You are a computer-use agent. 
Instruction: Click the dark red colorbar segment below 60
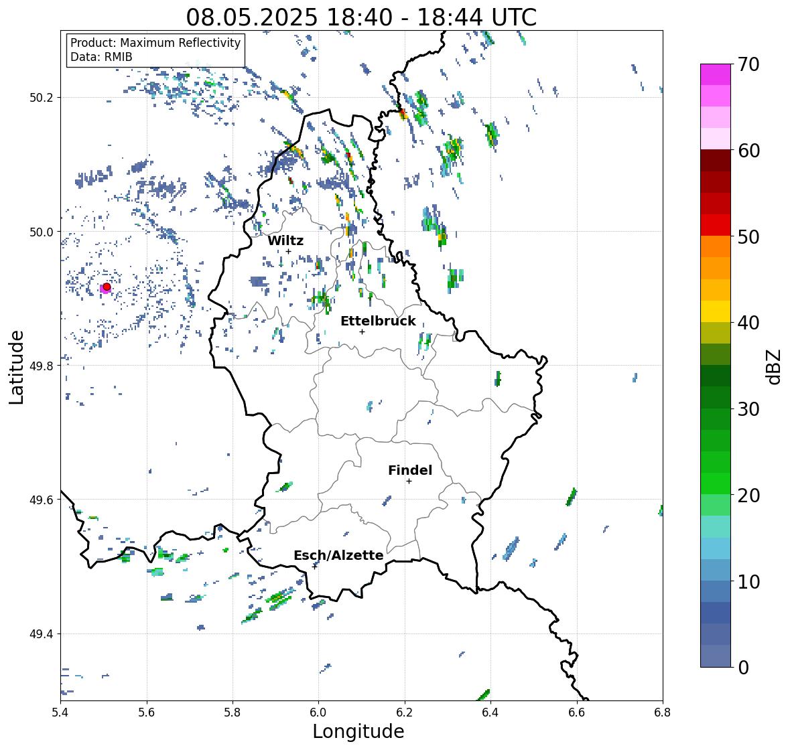(716, 161)
